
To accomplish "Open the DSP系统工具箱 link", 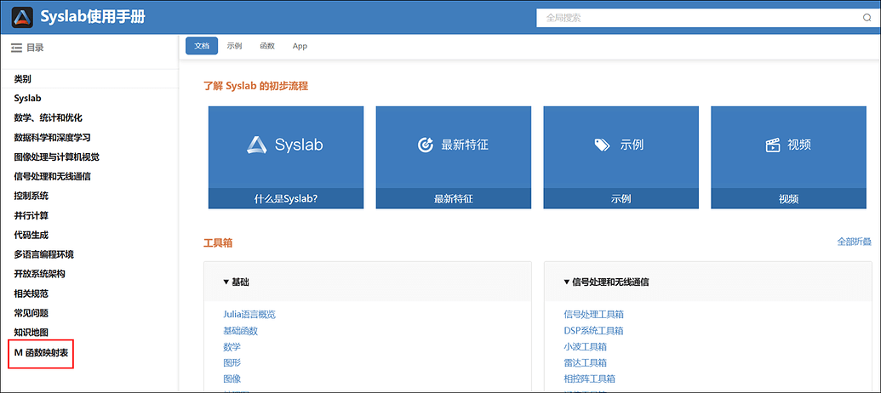I will coord(593,331).
